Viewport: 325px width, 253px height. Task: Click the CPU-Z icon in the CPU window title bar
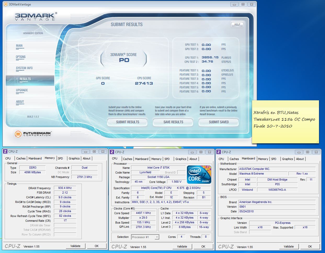tap(112, 152)
